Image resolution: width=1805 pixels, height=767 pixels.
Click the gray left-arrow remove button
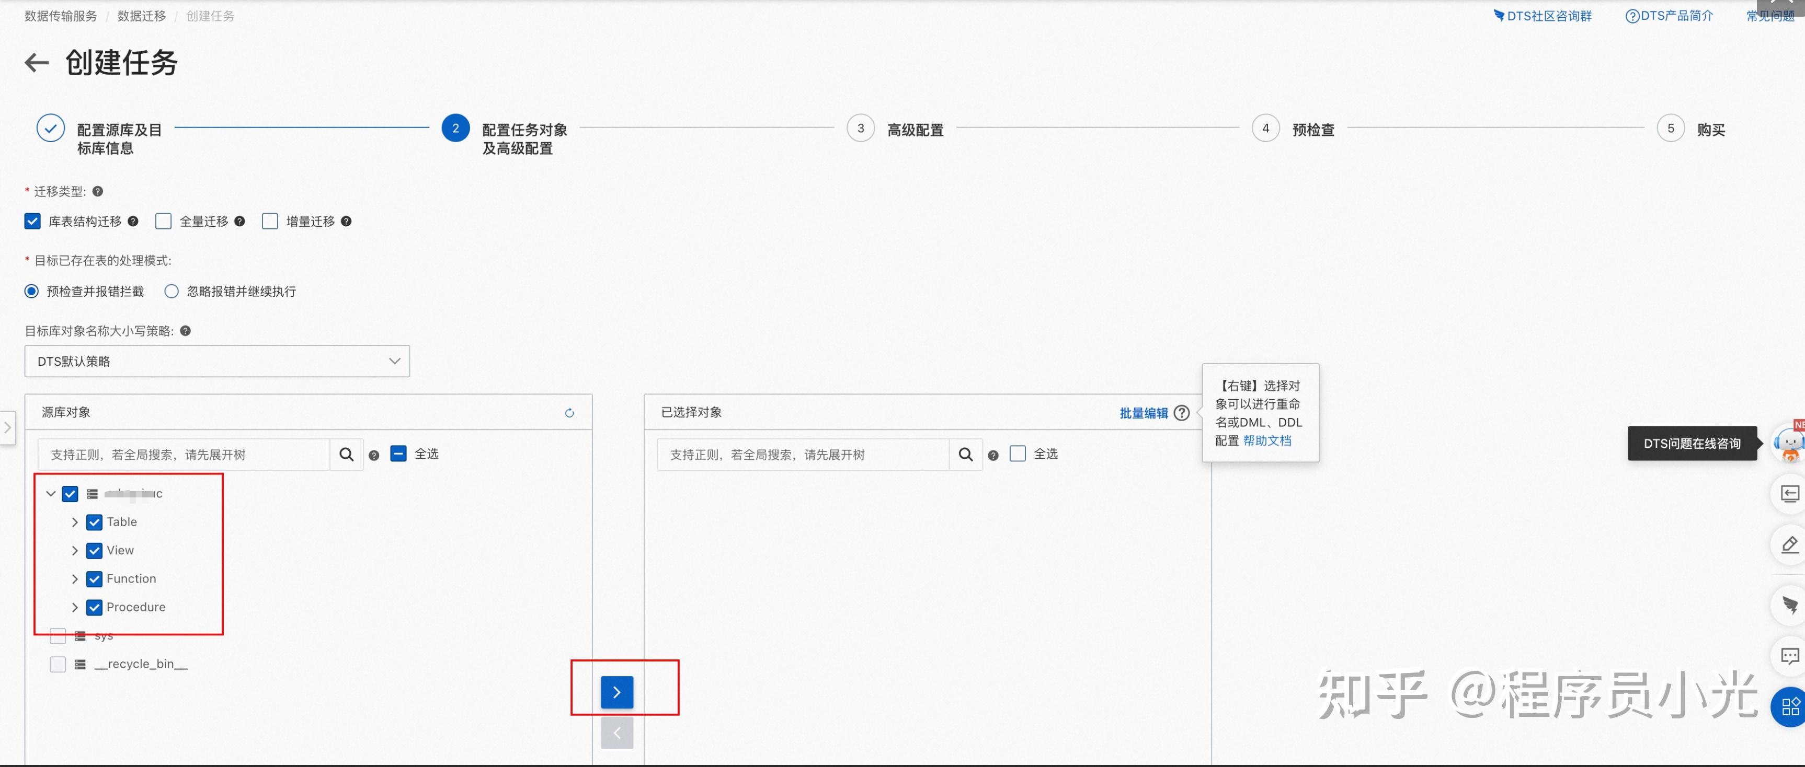click(616, 733)
